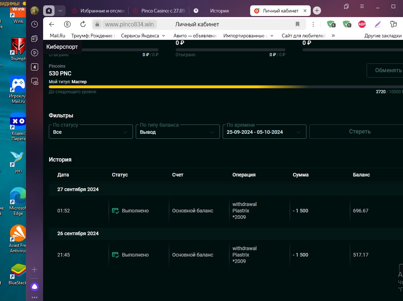Screen dimensions: 403x301
Task: Open the Mail.Ru bookmark
Action: tap(57, 36)
